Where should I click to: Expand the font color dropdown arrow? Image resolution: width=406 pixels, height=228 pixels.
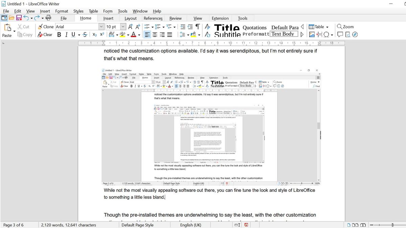tap(139, 34)
